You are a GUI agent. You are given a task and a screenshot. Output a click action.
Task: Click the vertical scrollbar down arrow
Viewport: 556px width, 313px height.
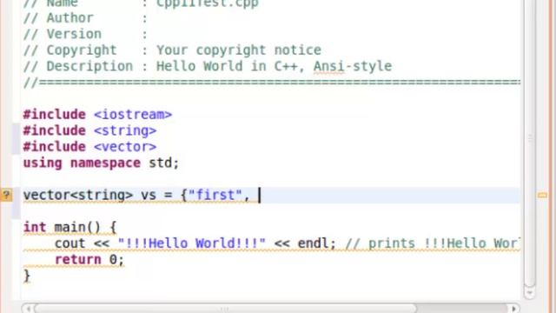tap(529, 293)
